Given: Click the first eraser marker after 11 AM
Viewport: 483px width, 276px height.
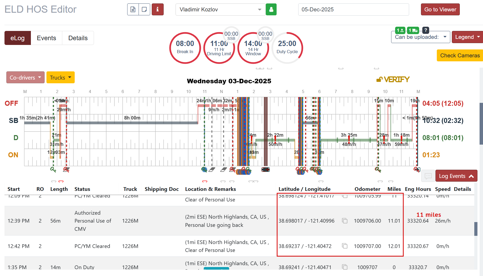Looking at the screenshot, I should tap(212, 169).
